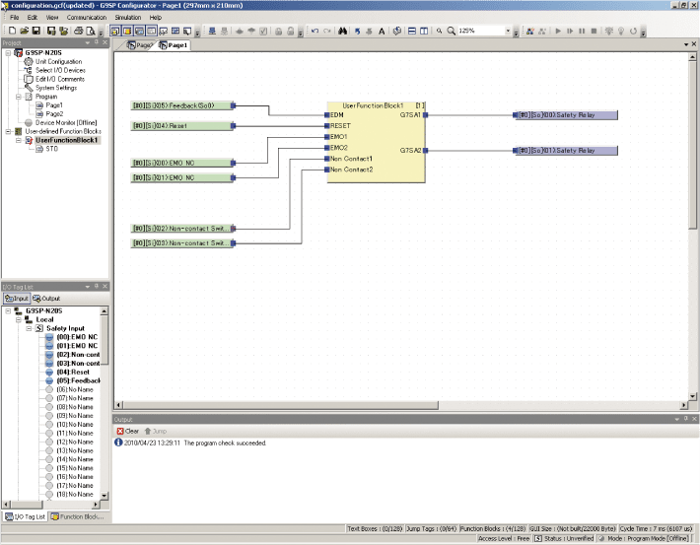Click the Save icon in the toolbar
Viewport: 700px width, 545px height.
coord(35,32)
